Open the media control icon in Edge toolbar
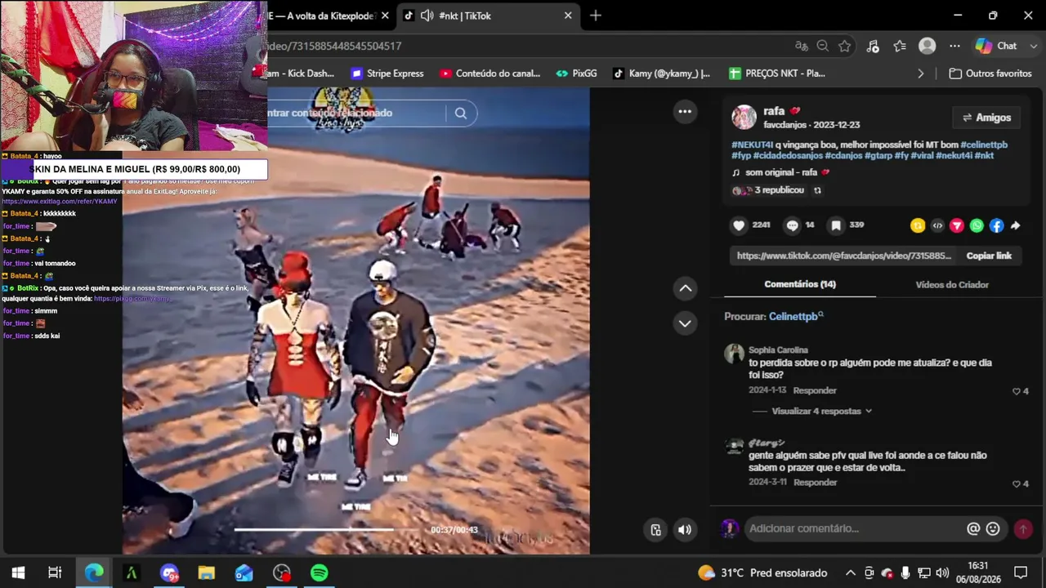This screenshot has height=588, width=1046. tap(872, 47)
